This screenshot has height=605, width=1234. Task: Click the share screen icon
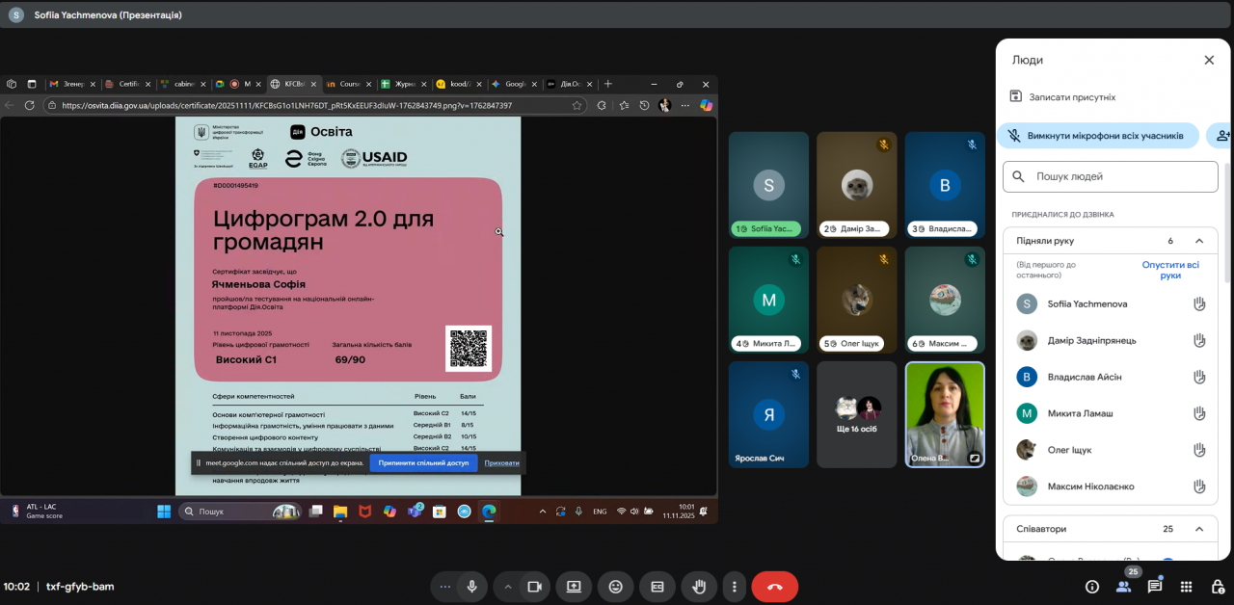coord(574,586)
